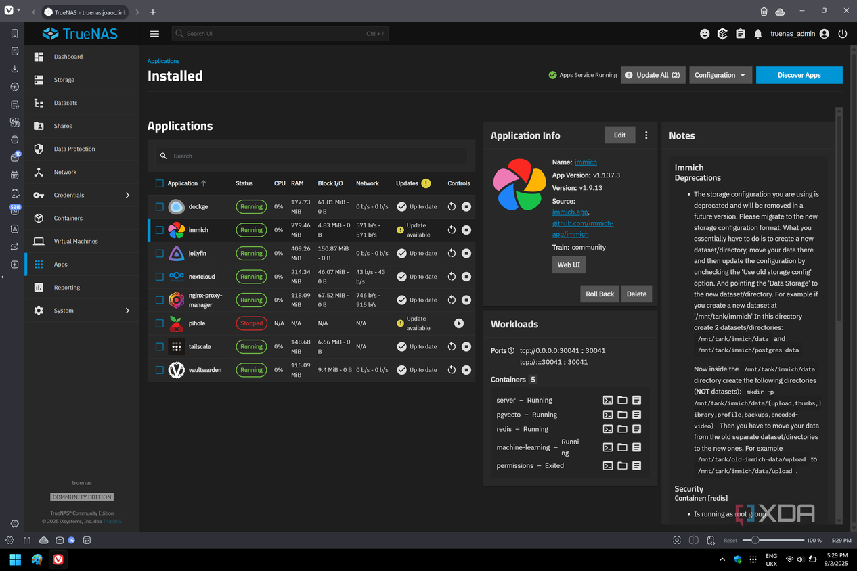Check the tailscale row checkbox

pyautogui.click(x=159, y=346)
